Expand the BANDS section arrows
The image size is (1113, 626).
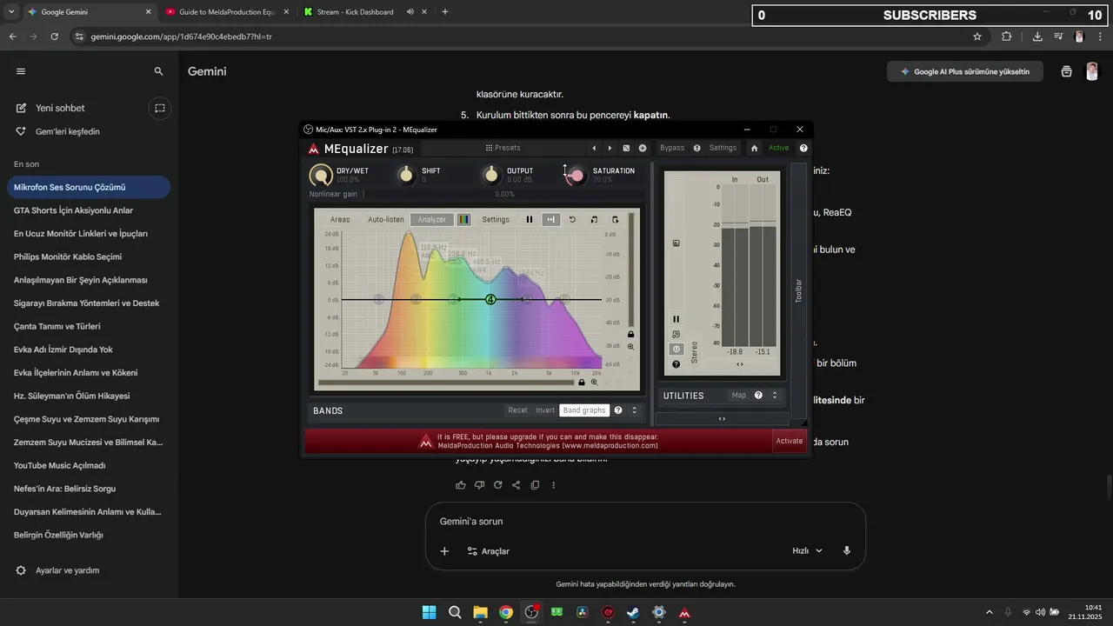pos(635,410)
